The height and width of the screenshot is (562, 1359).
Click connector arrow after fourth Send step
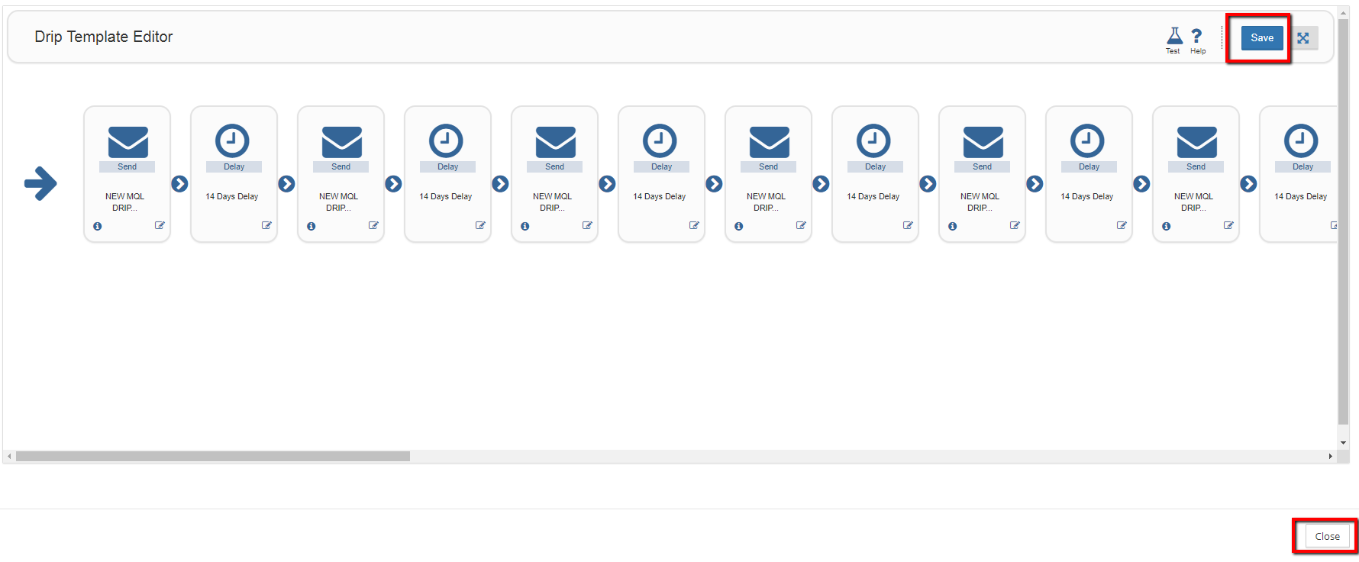[821, 183]
